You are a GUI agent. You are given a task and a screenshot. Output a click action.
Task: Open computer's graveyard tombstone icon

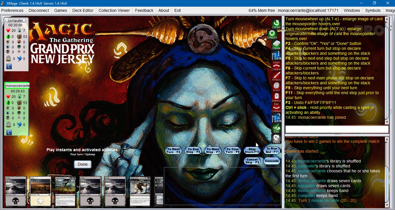(9, 59)
